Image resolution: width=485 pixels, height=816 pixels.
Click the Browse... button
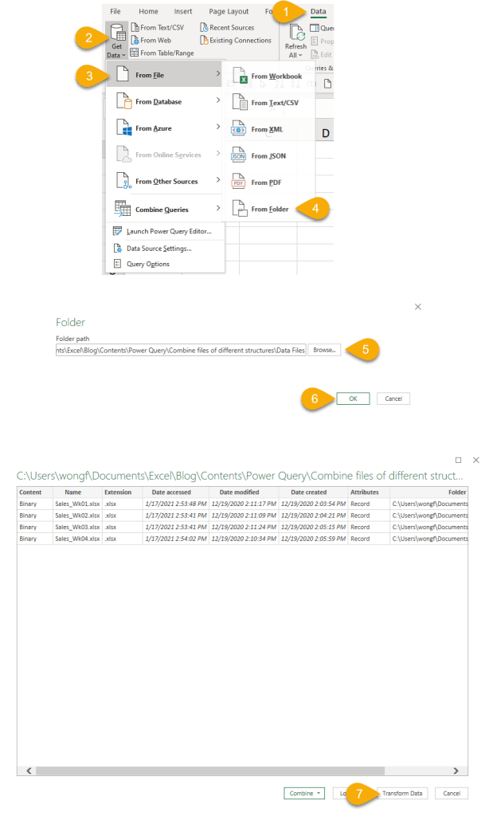coord(324,350)
